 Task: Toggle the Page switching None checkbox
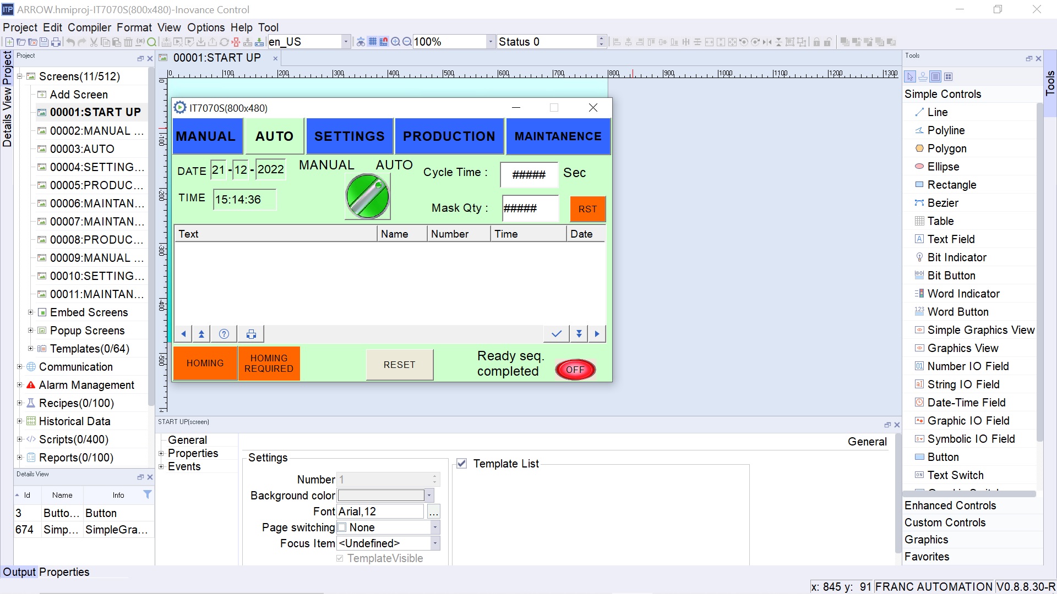pyautogui.click(x=342, y=527)
